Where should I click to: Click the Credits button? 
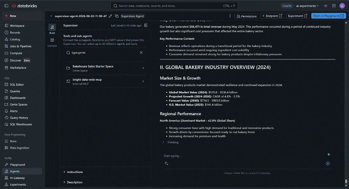(x=287, y=6)
